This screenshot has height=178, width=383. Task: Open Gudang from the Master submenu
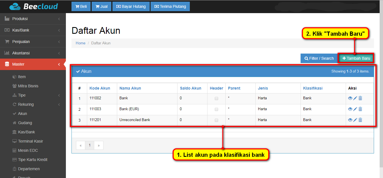pyautogui.click(x=25, y=123)
